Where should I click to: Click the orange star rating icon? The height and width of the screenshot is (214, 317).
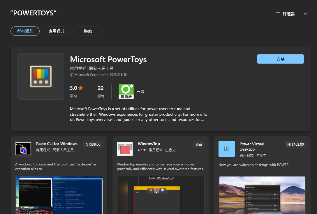point(81,88)
